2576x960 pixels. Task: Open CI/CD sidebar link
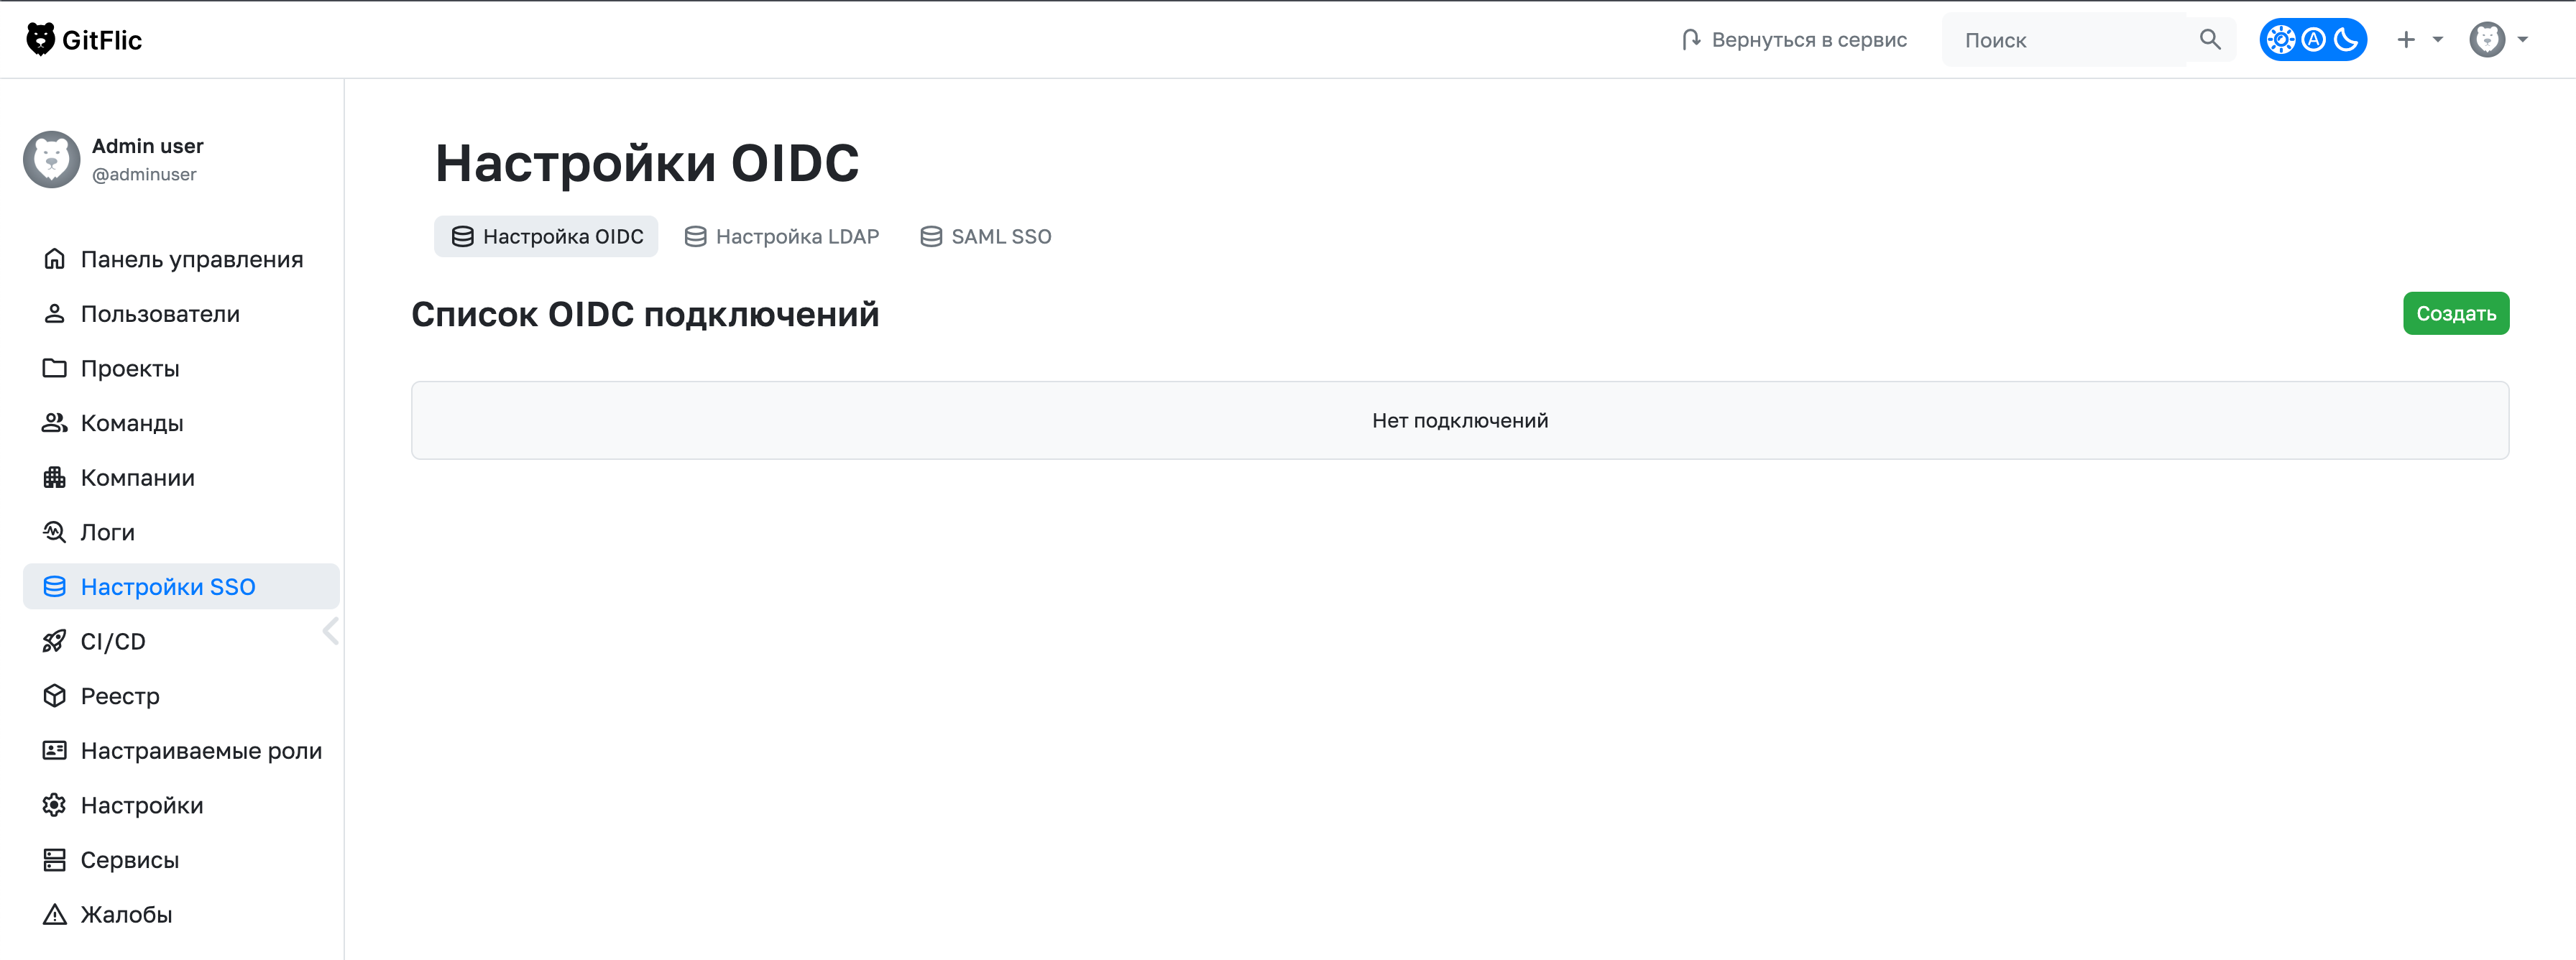pyautogui.click(x=181, y=641)
